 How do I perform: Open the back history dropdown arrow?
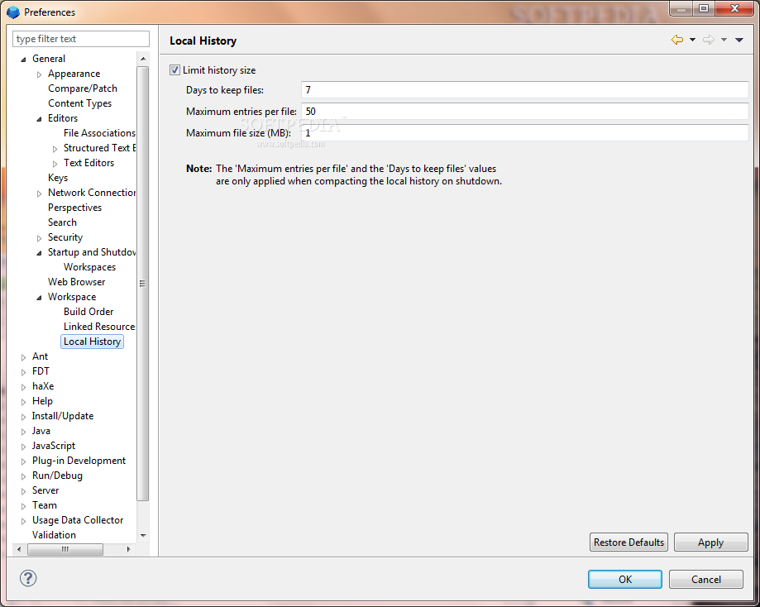[693, 41]
